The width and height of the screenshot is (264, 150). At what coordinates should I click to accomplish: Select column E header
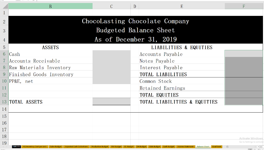tap(182, 6)
